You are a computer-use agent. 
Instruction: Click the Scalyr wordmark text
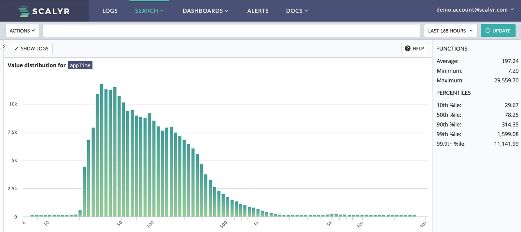51,11
